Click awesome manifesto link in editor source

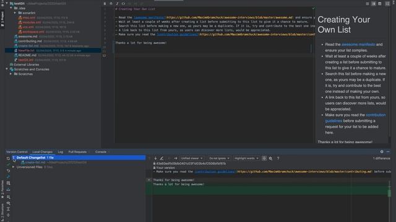point(149,17)
